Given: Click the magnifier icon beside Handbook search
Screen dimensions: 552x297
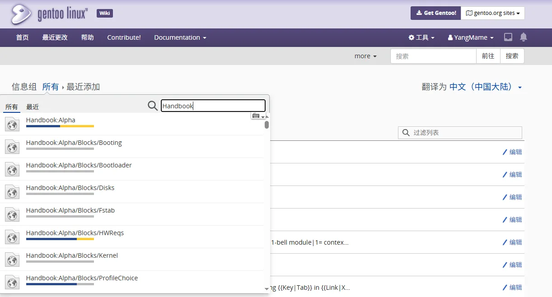Looking at the screenshot, I should pyautogui.click(x=153, y=106).
